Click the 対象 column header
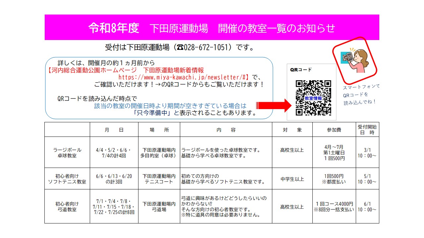Image resolution: width=424 pixels, height=238 pixels. point(292,130)
